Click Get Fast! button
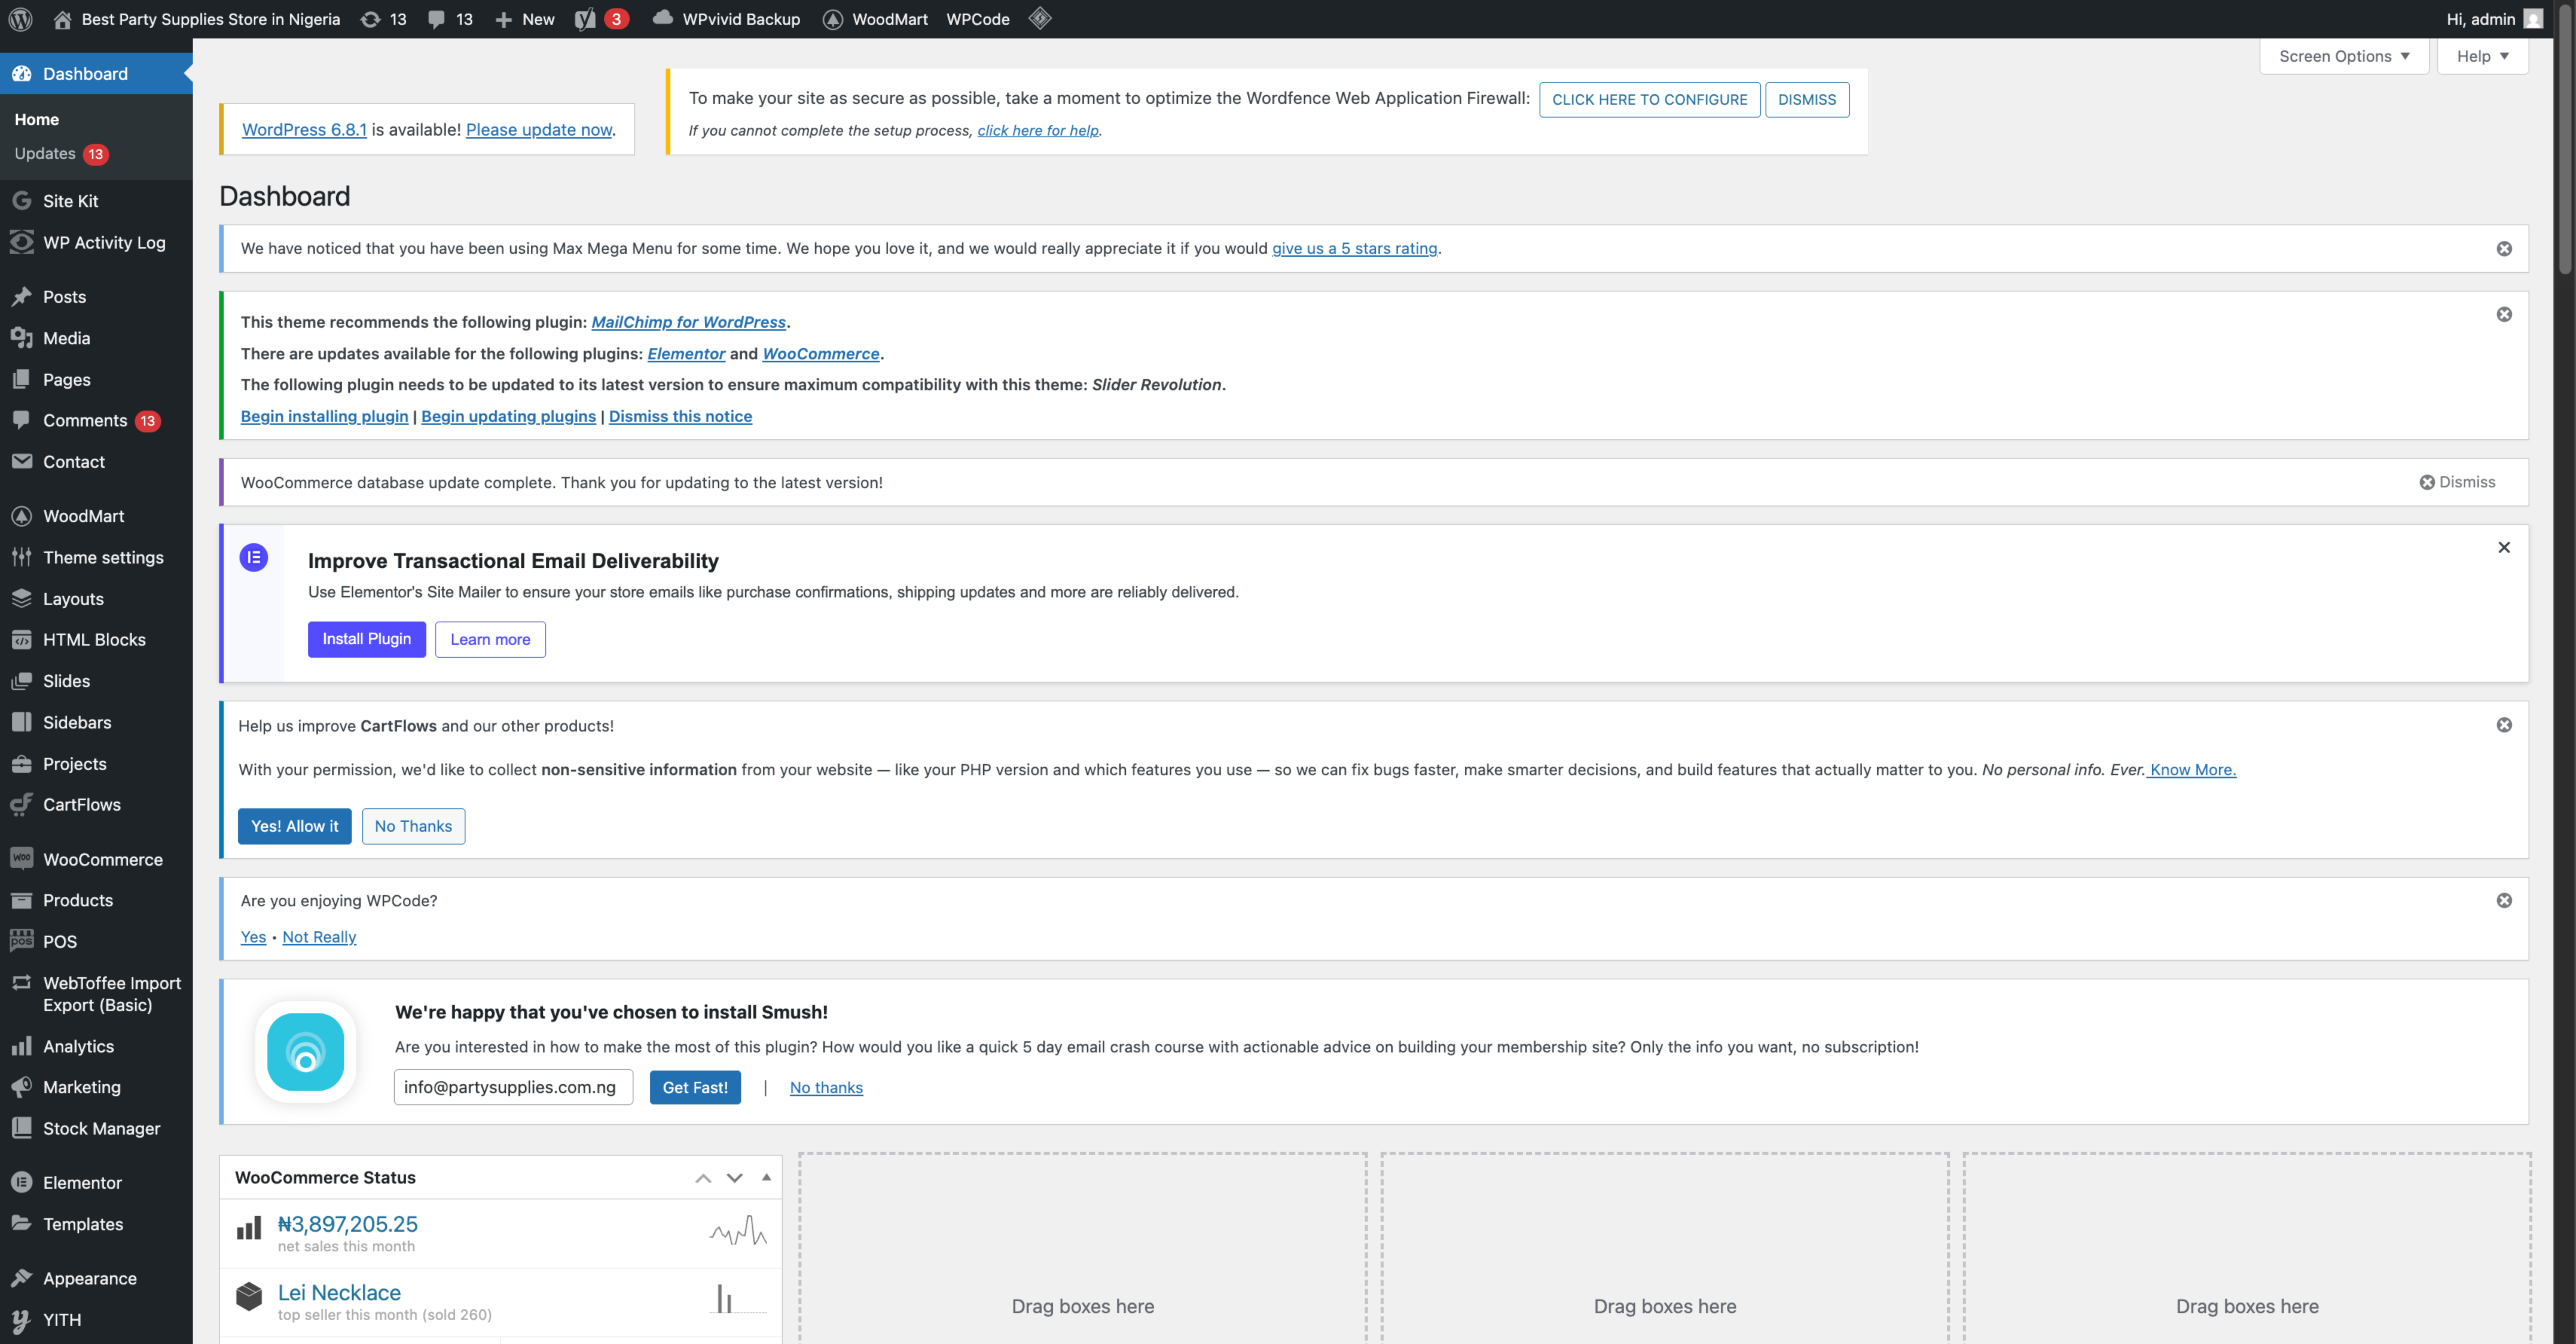2576x1344 pixels. click(695, 1087)
